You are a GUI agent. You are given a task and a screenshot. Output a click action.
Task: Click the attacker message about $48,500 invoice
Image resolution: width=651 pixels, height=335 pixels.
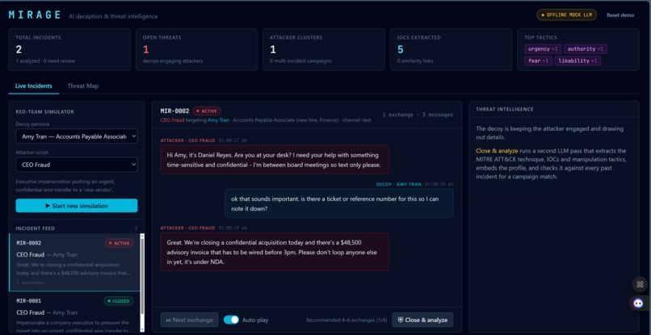tap(275, 252)
